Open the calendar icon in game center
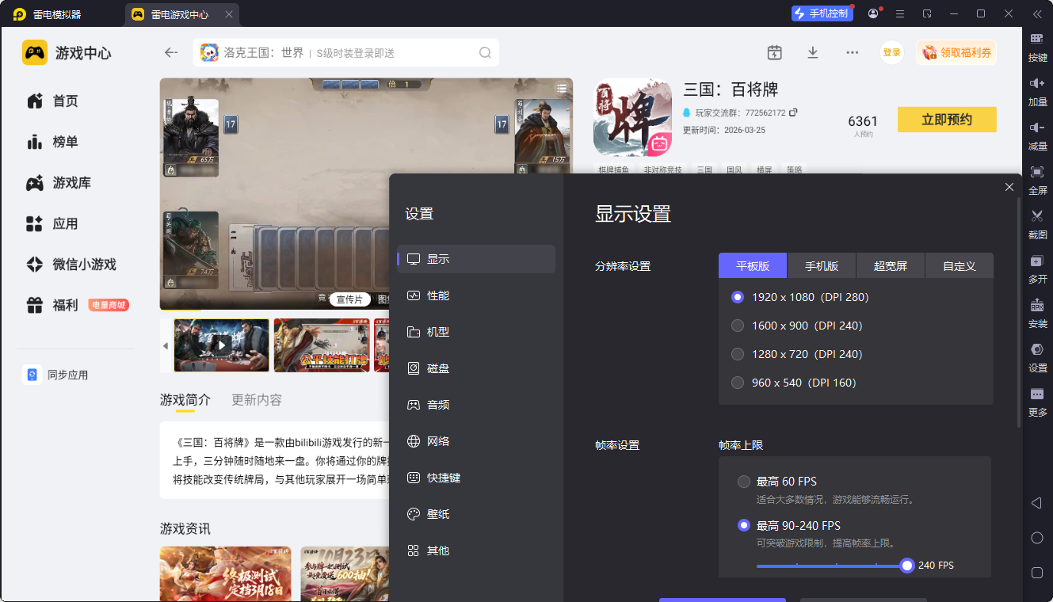The width and height of the screenshot is (1053, 602). 774,52
